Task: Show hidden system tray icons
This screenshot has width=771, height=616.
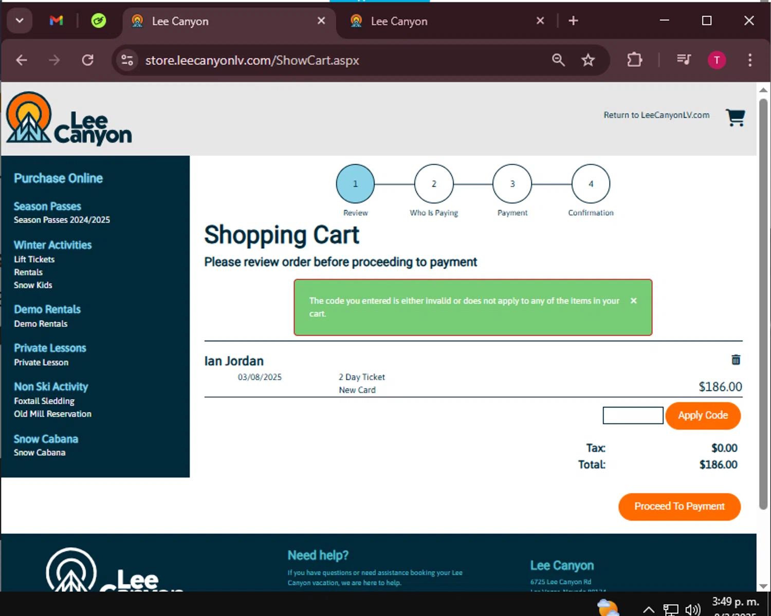Action: click(649, 610)
